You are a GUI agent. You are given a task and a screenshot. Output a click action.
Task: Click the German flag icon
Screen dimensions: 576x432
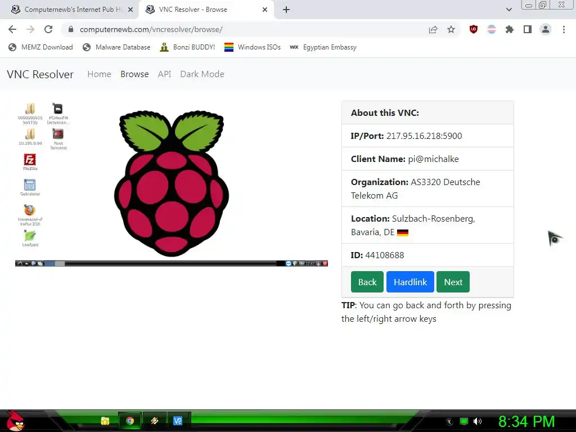pyautogui.click(x=403, y=232)
